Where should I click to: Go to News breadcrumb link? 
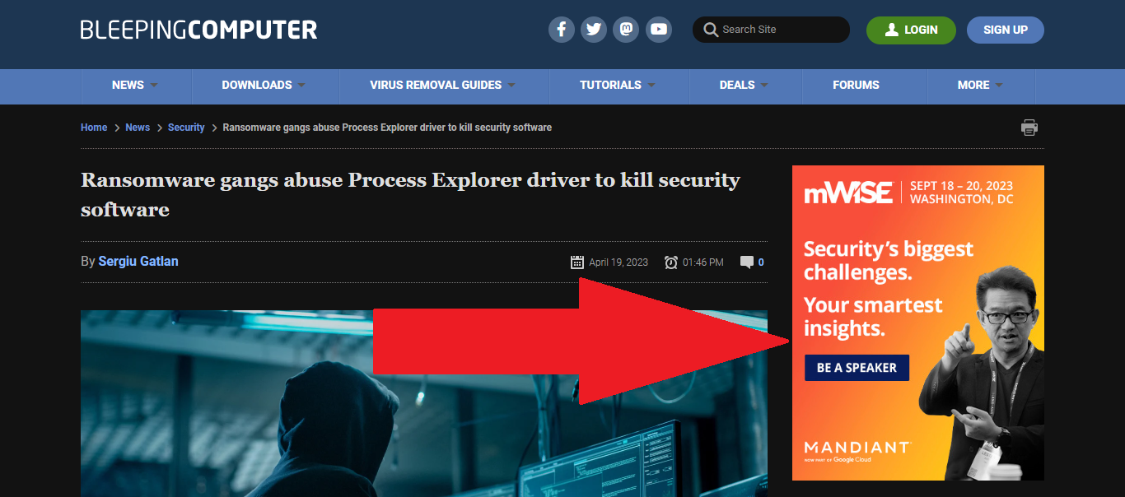pyautogui.click(x=138, y=128)
